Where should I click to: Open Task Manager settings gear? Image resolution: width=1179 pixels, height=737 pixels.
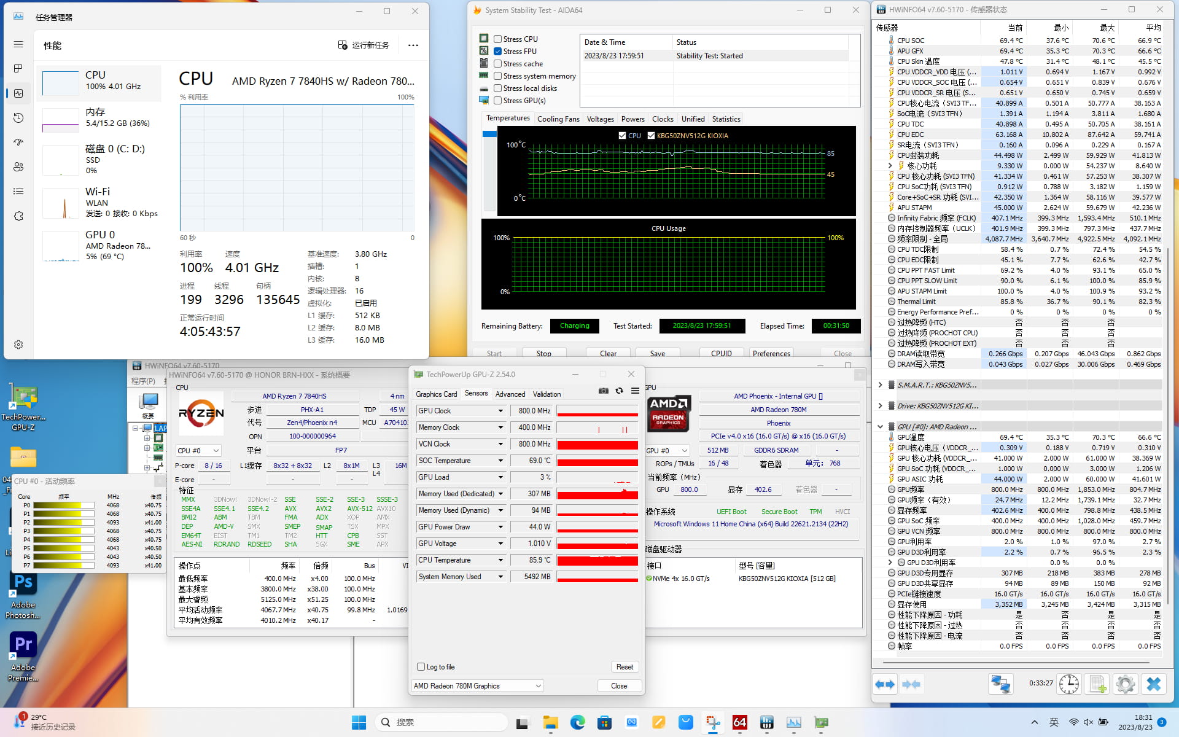click(18, 345)
